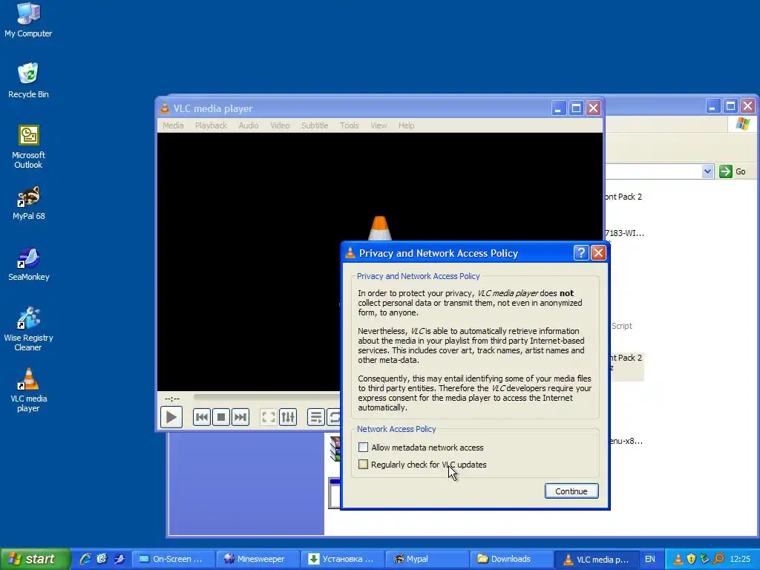This screenshot has width=760, height=570.
Task: Launch Outlook Express from quick launch
Action: tap(101, 559)
